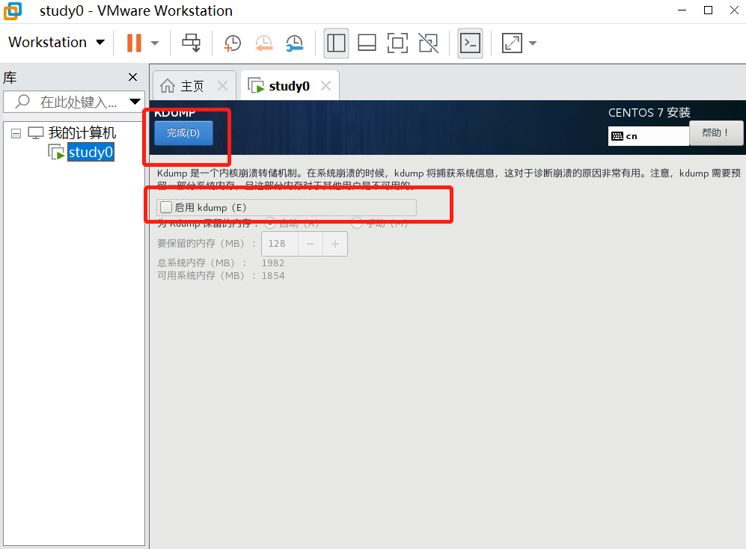The height and width of the screenshot is (549, 746).
Task: Click the 帮助！ button
Action: click(x=716, y=132)
